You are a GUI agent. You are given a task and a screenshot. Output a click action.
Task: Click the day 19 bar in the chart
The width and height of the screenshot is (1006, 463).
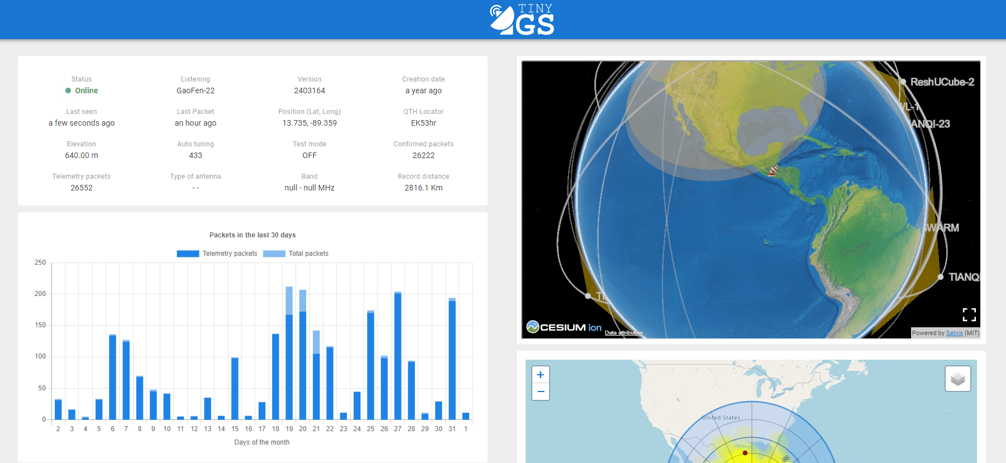click(x=289, y=353)
